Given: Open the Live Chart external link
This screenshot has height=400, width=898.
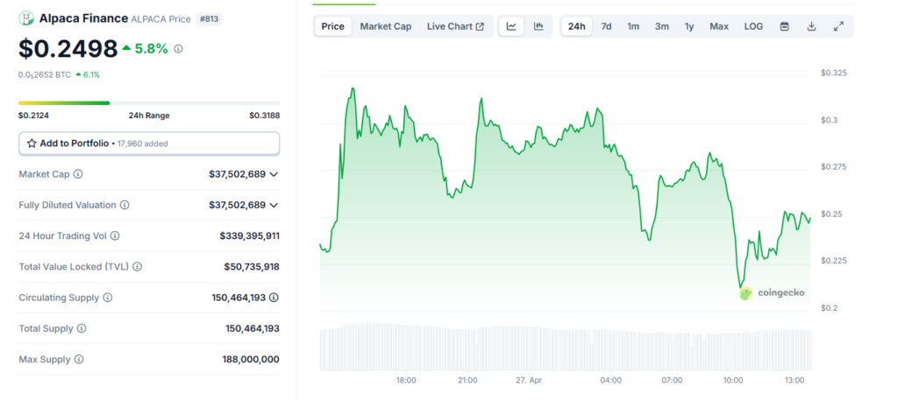Looking at the screenshot, I should tap(455, 26).
